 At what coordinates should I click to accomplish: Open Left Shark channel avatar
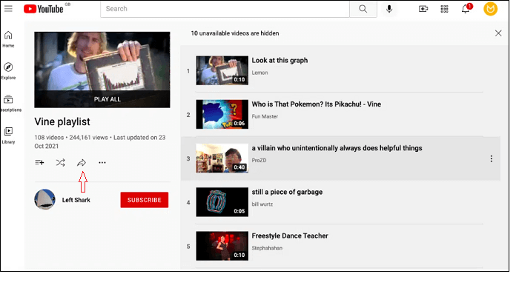44,199
